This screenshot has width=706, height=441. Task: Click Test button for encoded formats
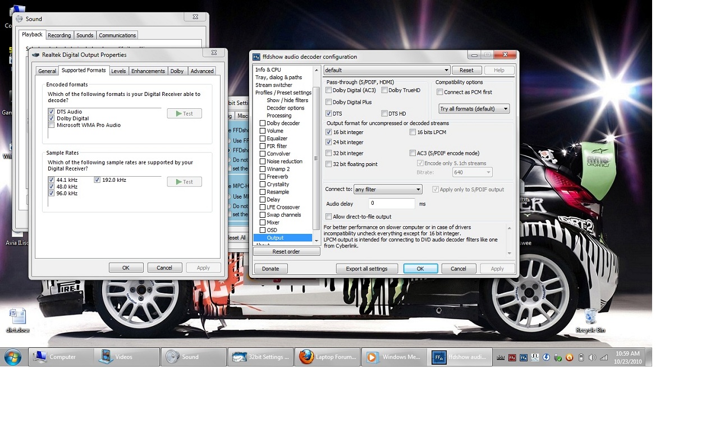click(184, 113)
